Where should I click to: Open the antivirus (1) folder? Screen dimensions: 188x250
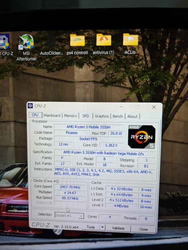103,40
